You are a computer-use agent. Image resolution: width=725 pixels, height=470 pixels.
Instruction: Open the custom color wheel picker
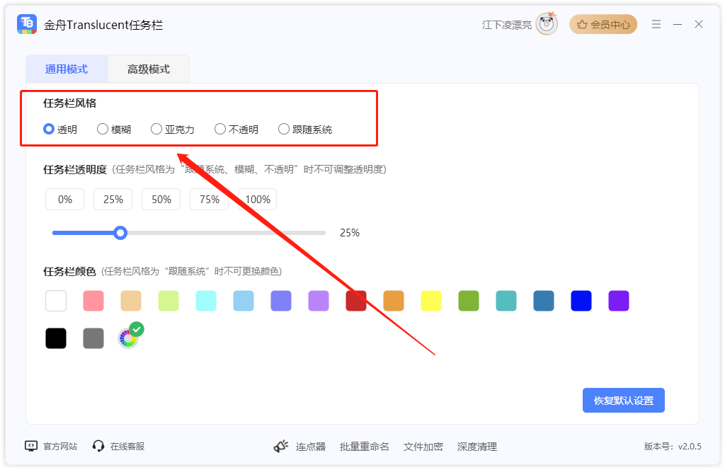(128, 338)
